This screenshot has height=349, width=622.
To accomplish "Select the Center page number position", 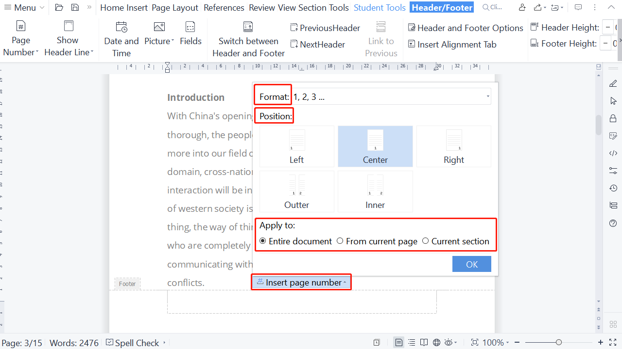I will [375, 146].
